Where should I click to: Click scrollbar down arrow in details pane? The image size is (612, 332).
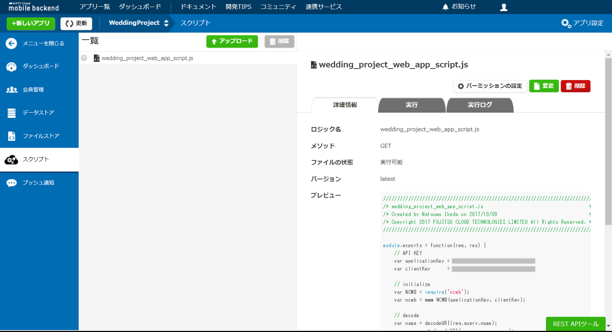click(608, 326)
